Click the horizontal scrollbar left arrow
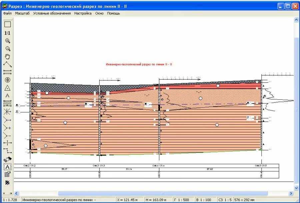Screen dimensions: 300x203 [16, 193]
